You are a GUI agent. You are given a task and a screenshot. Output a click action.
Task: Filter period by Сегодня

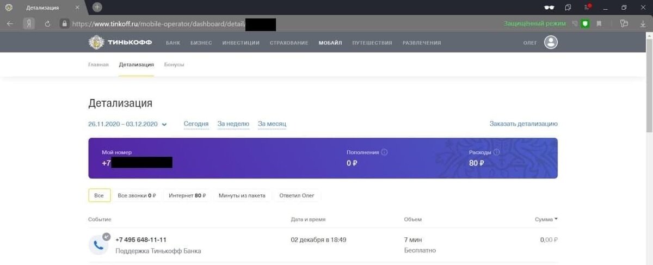tap(196, 124)
